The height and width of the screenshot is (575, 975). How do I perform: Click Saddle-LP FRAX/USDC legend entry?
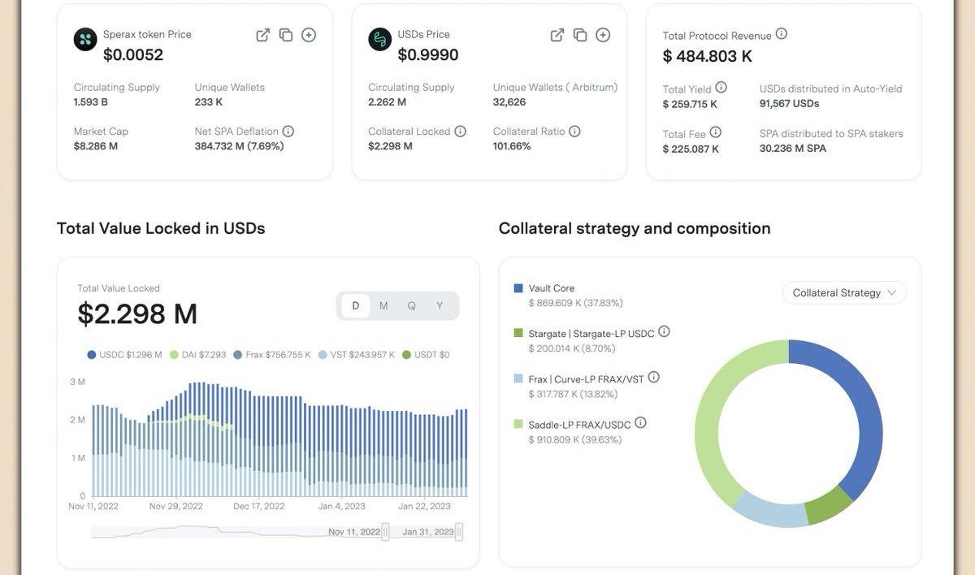(x=578, y=425)
